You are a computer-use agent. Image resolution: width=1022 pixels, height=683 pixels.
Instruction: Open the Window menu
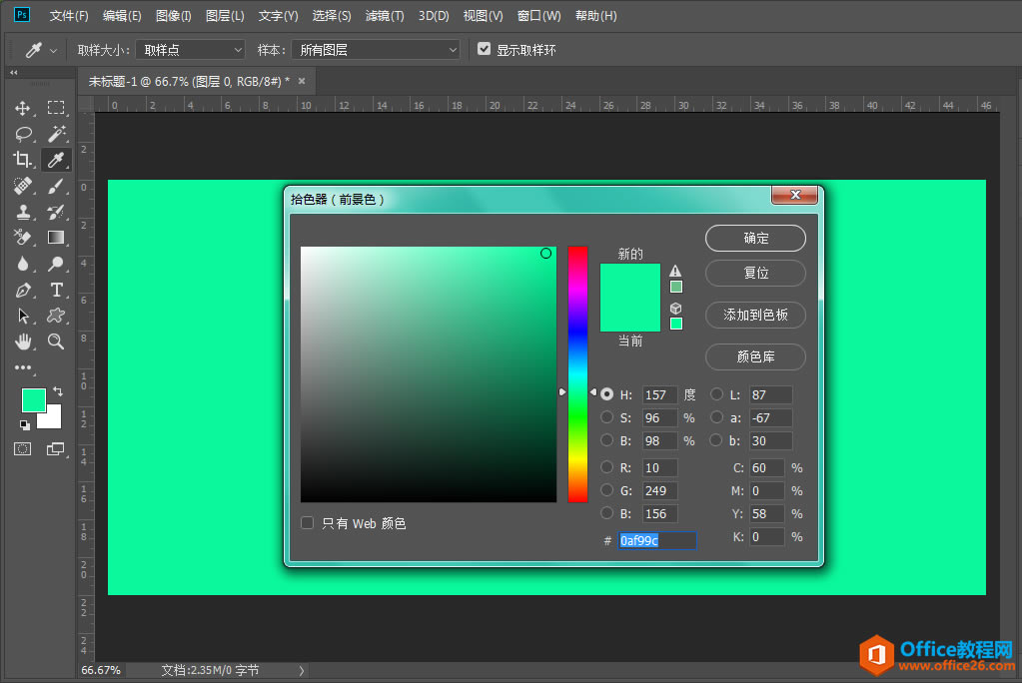point(539,16)
